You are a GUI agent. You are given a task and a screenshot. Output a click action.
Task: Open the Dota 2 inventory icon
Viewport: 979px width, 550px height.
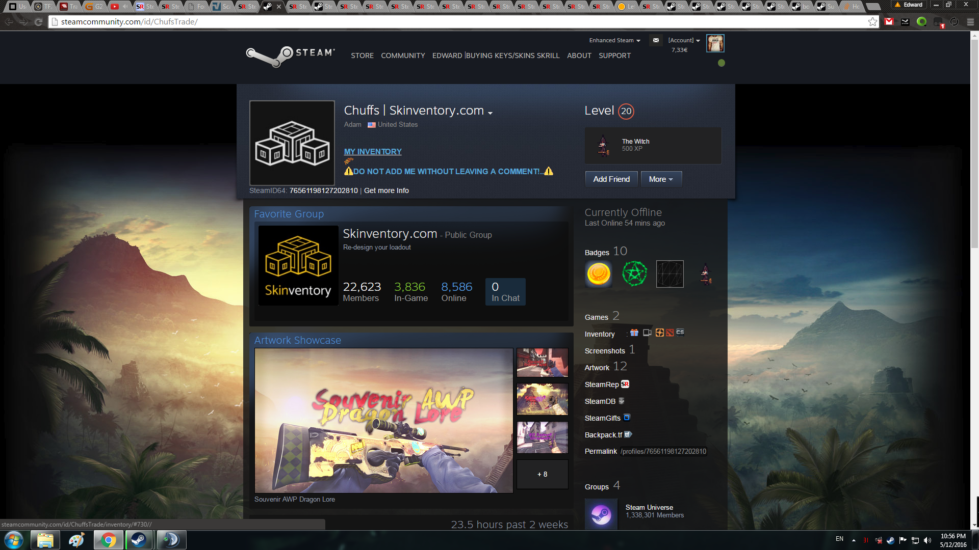670,333
